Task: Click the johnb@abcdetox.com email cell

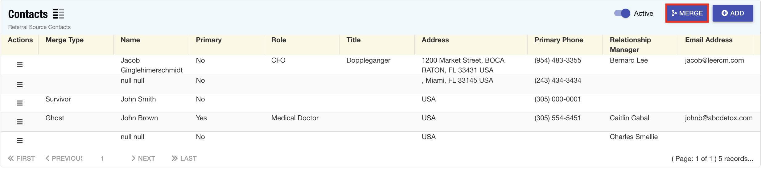Action: [718, 118]
